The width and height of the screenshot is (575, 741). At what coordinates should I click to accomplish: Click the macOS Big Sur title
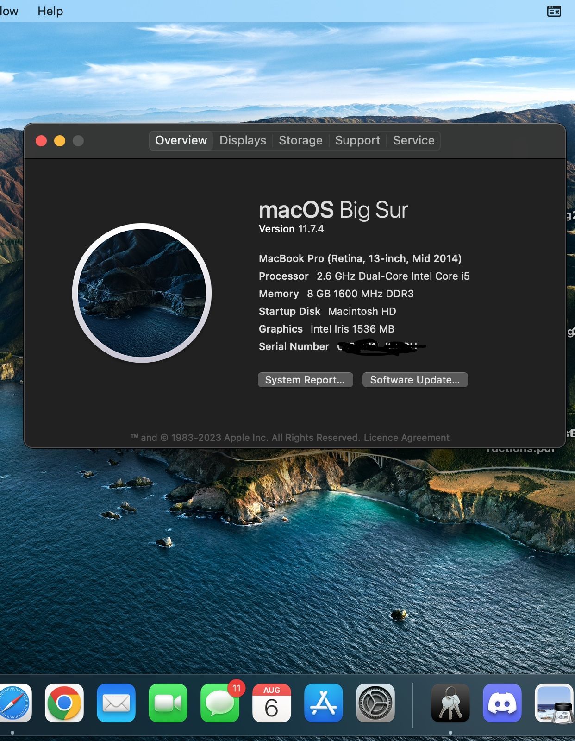pyautogui.click(x=333, y=210)
